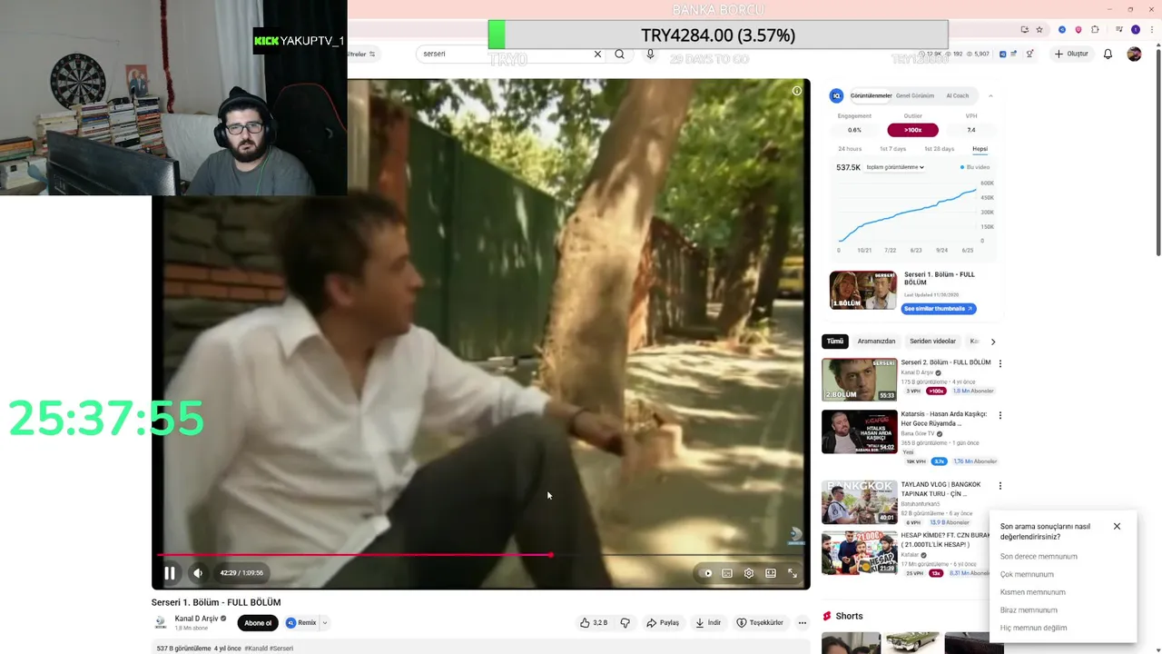Select the 1st 7 days range
The image size is (1162, 654).
tap(892, 149)
